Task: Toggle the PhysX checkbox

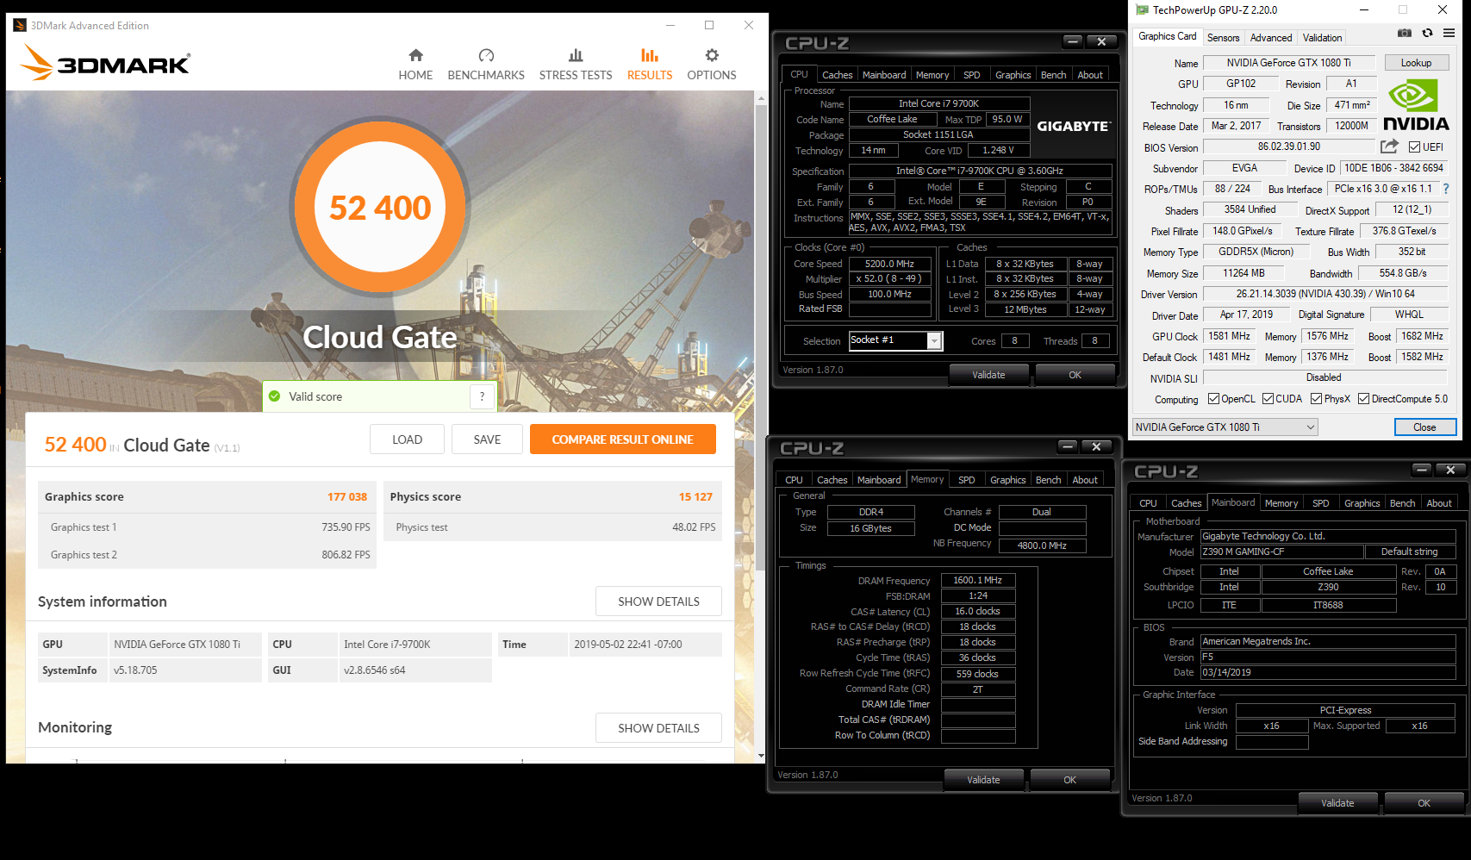Action: pos(1316,399)
